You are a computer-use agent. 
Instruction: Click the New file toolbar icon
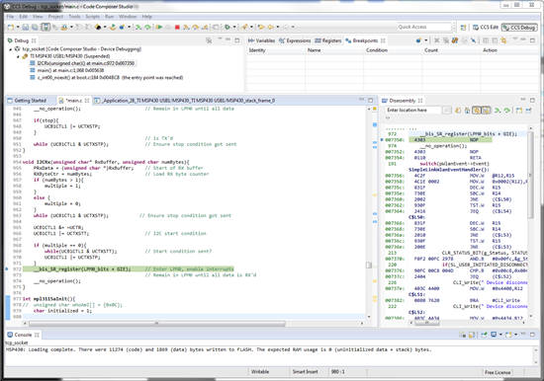11,27
